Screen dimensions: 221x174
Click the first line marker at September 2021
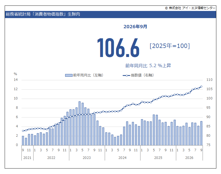(23, 131)
